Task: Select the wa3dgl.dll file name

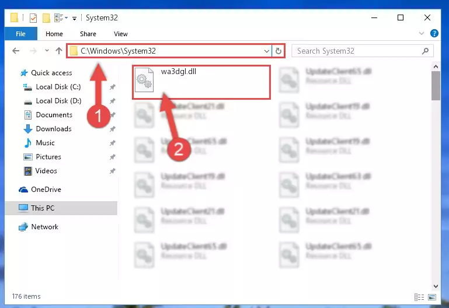Action: click(179, 72)
